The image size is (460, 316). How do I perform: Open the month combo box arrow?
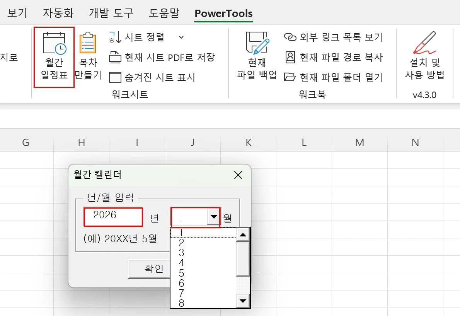pos(214,217)
